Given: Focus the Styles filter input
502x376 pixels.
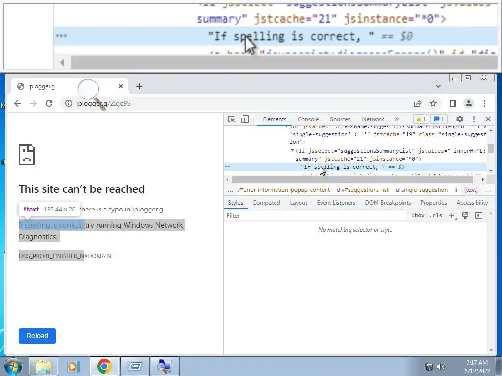Looking at the screenshot, I should click(x=315, y=216).
